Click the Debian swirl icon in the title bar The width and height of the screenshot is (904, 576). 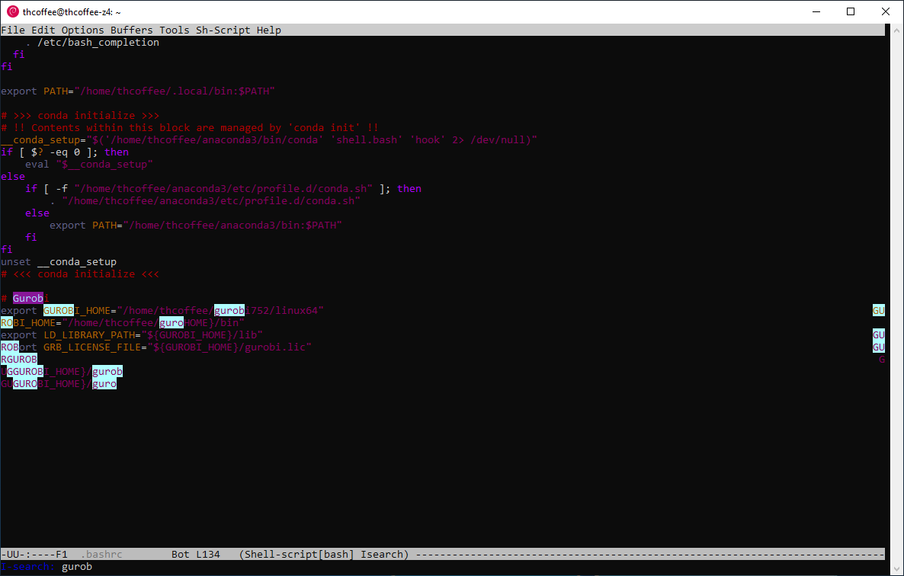12,11
